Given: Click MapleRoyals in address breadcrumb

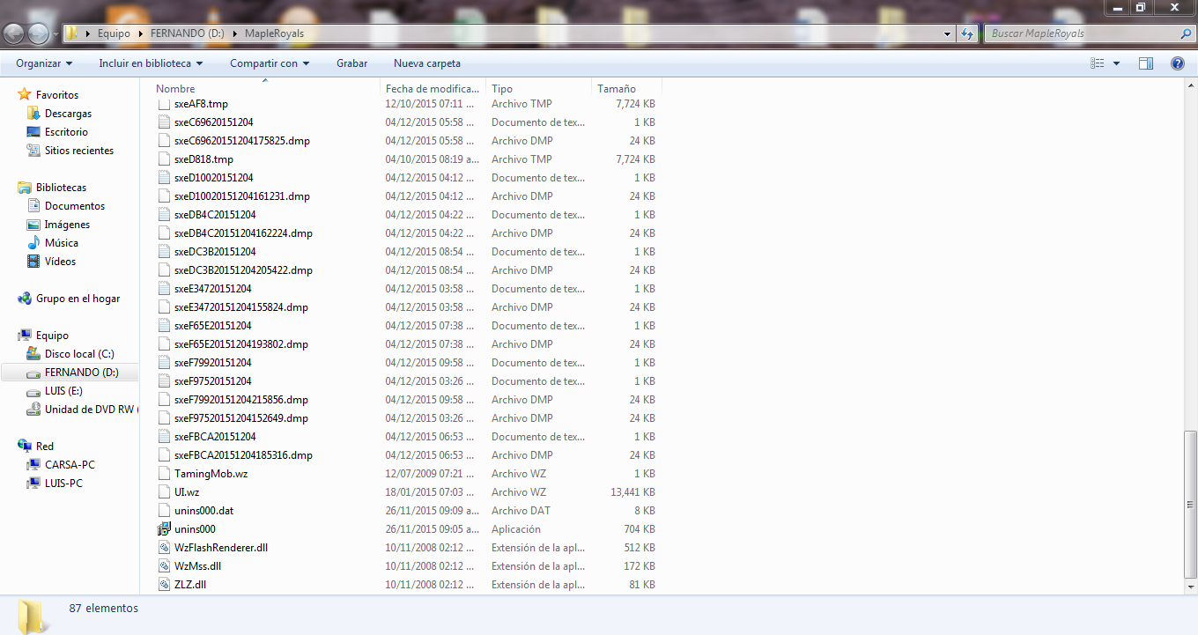Looking at the screenshot, I should coord(274,33).
